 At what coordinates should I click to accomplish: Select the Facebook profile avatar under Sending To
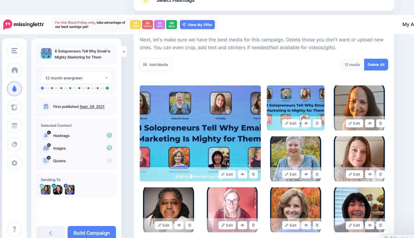coord(69,189)
